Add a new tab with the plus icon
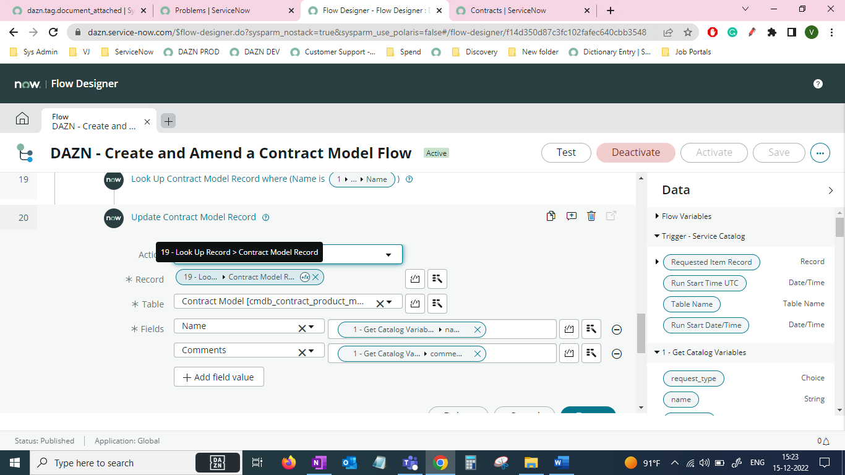The height and width of the screenshot is (475, 845). click(168, 121)
